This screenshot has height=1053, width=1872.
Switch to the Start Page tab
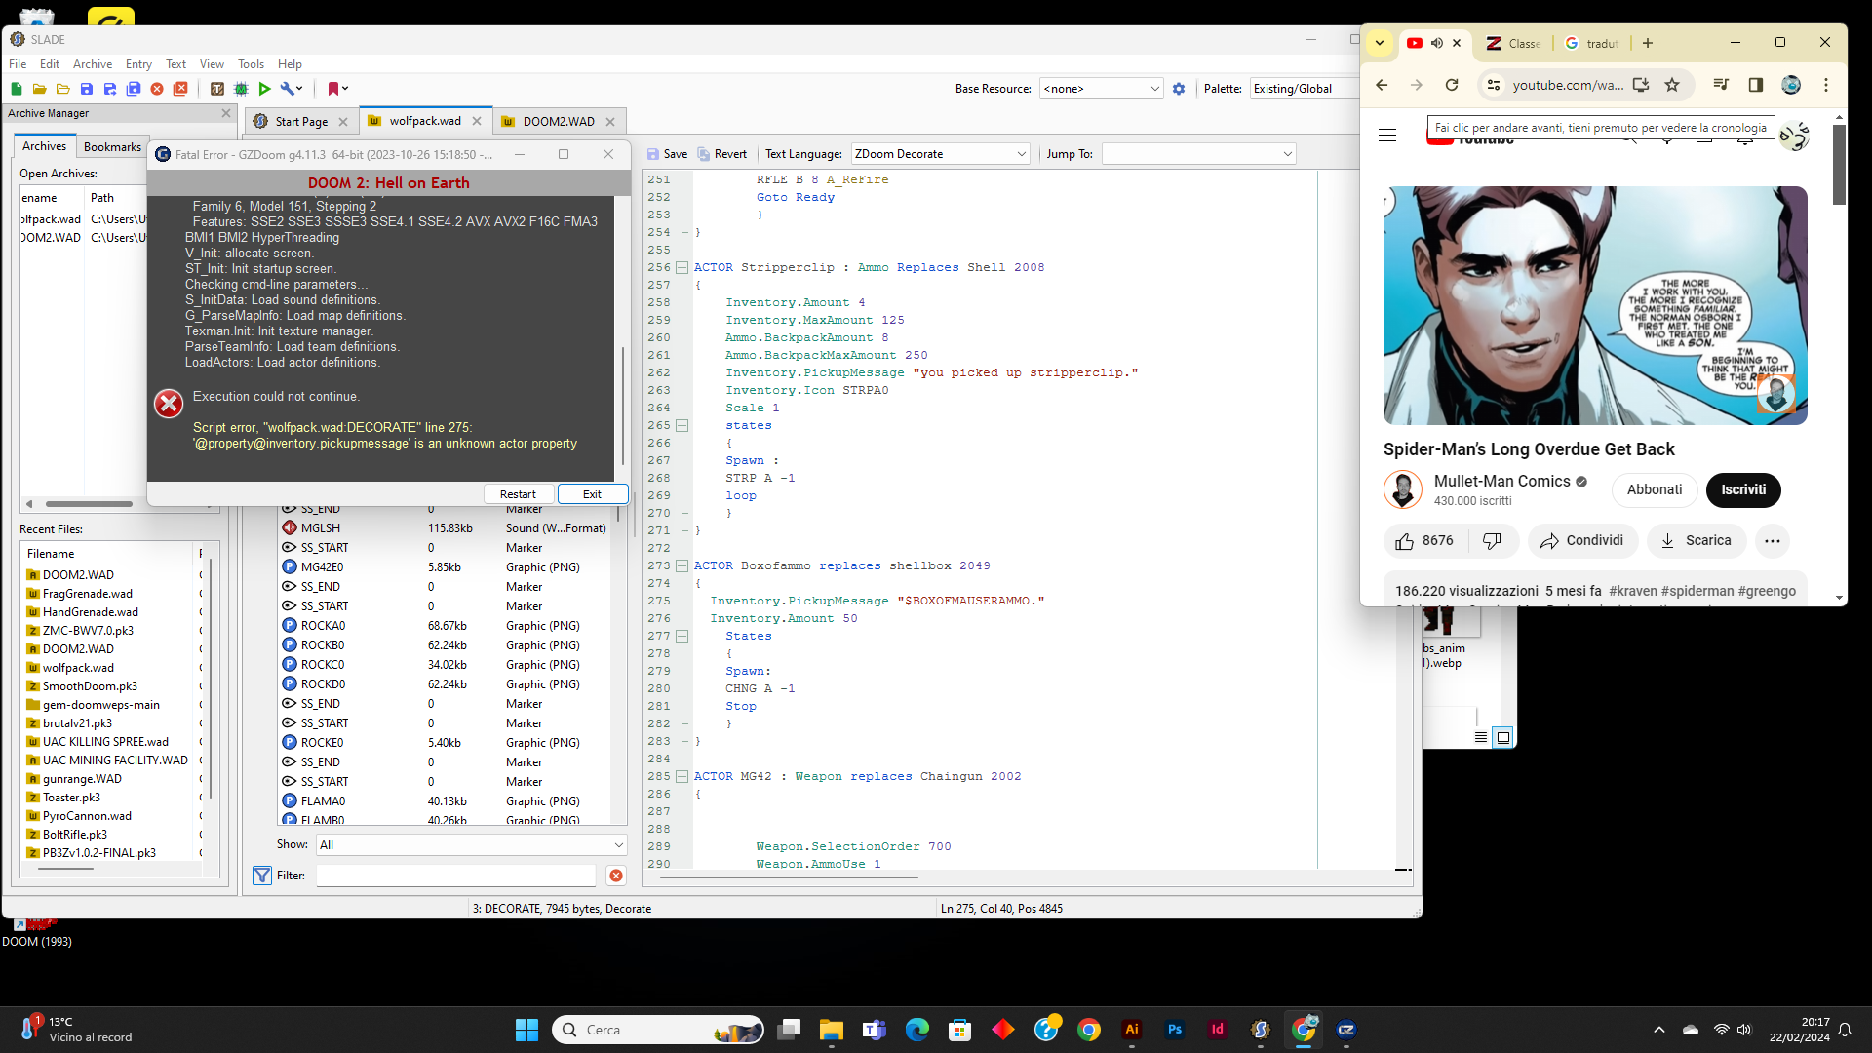coord(301,122)
